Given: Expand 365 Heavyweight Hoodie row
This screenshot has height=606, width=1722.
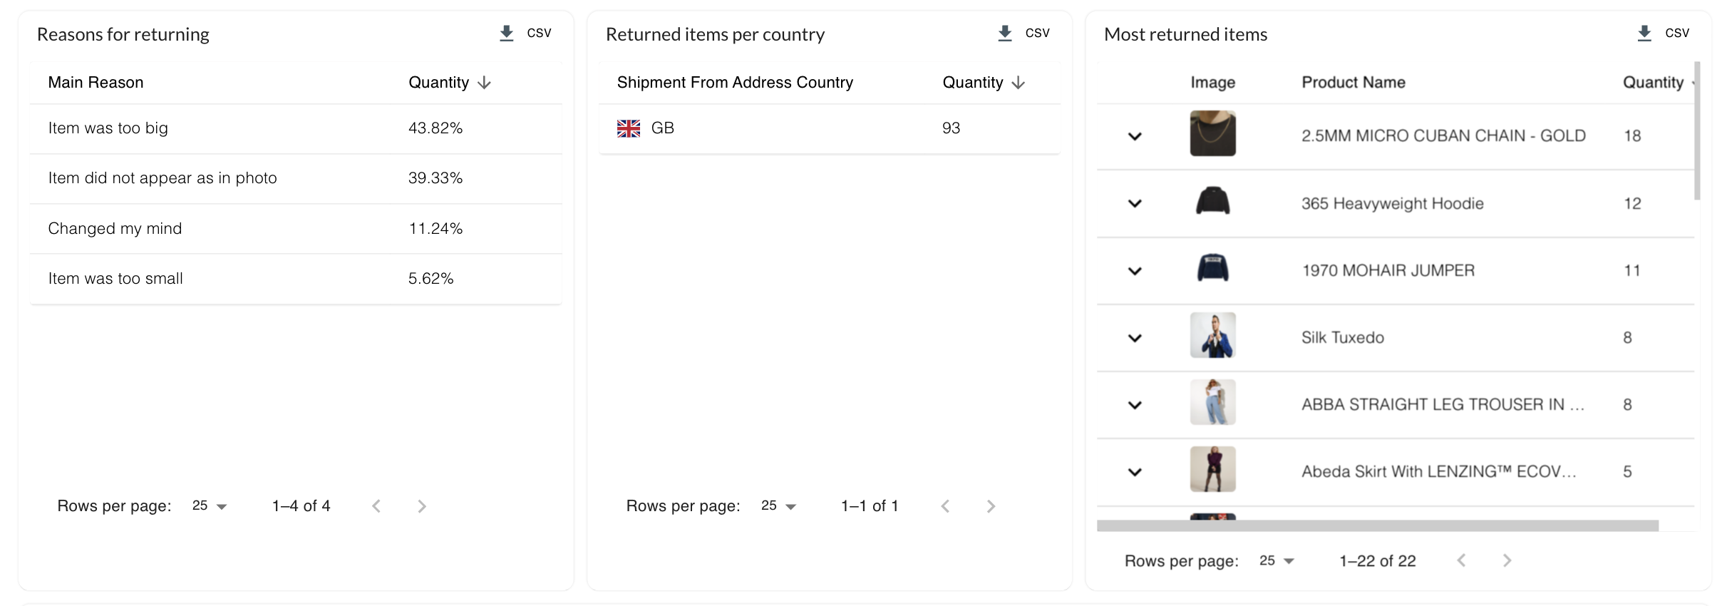Looking at the screenshot, I should point(1135,203).
